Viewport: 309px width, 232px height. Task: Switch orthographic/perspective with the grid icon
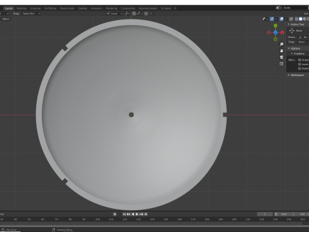281,64
